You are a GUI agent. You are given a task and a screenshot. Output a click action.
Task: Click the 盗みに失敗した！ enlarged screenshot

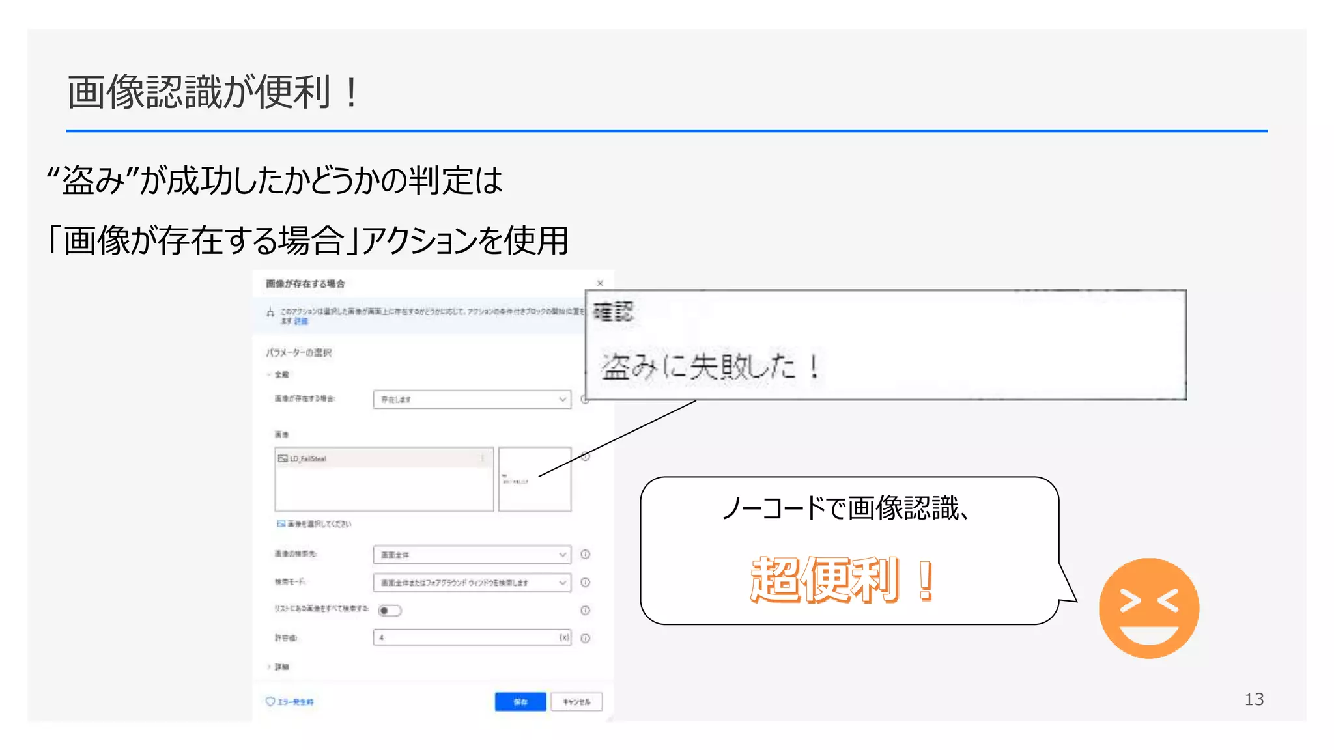886,345
